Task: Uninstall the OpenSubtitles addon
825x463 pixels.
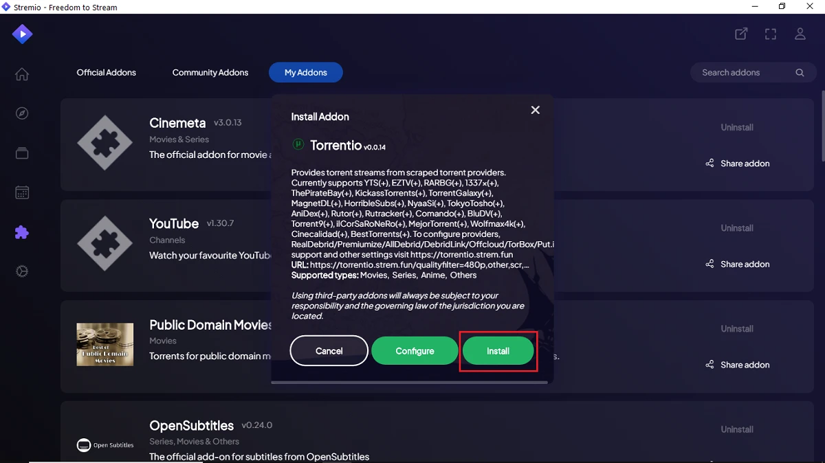Action: (x=737, y=429)
